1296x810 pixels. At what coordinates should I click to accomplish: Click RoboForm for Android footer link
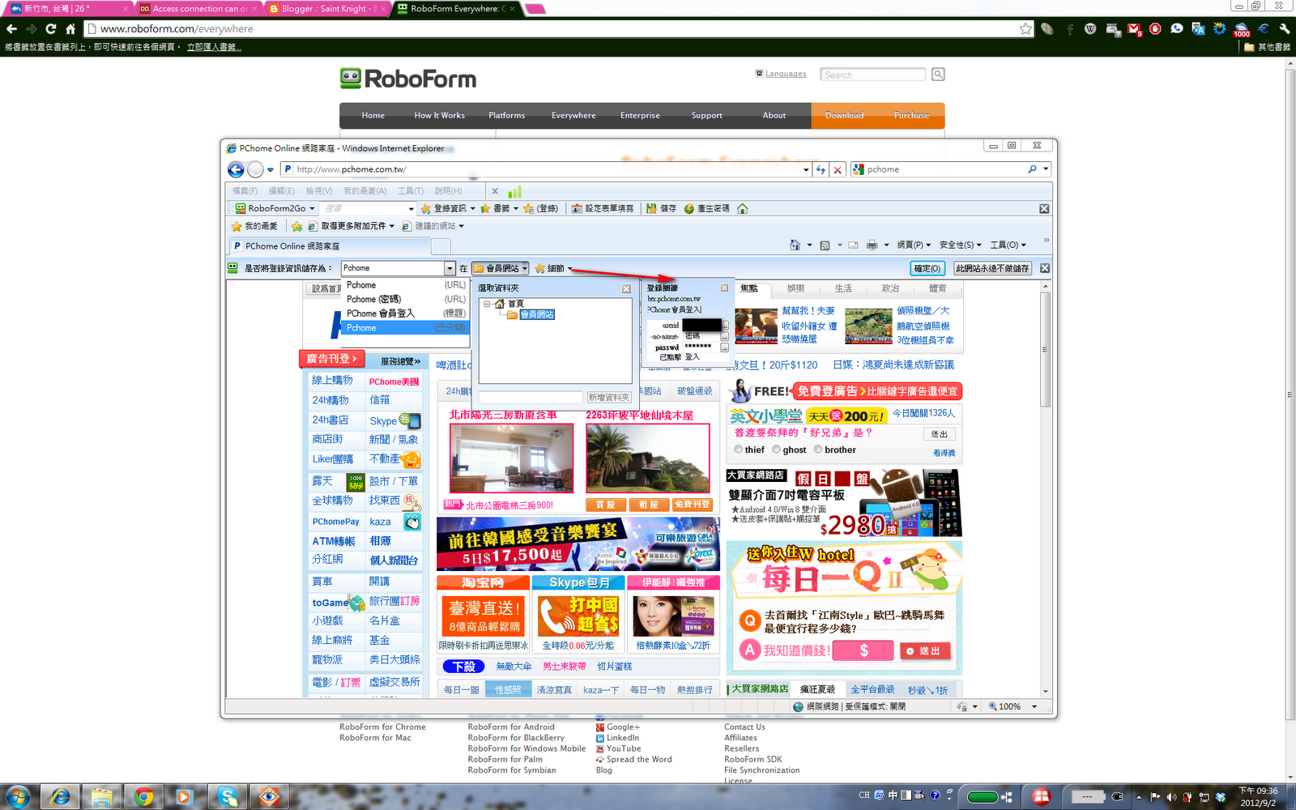(511, 727)
